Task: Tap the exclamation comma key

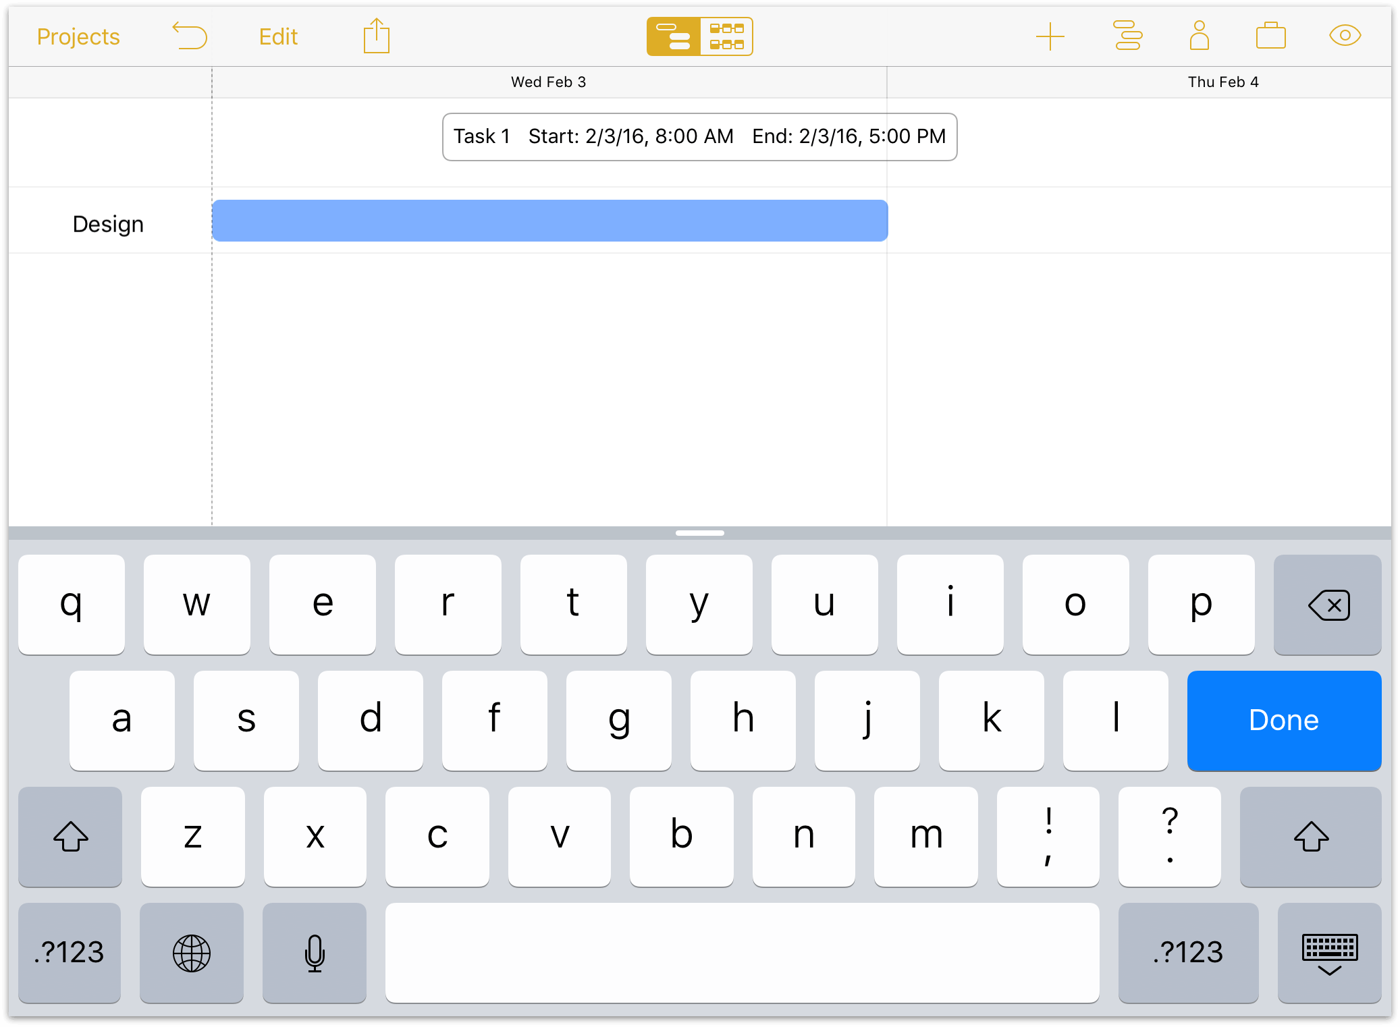Action: click(x=1048, y=837)
